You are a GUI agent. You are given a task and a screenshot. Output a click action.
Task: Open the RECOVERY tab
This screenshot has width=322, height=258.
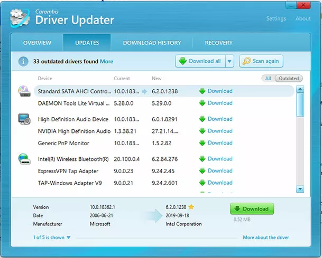218,43
